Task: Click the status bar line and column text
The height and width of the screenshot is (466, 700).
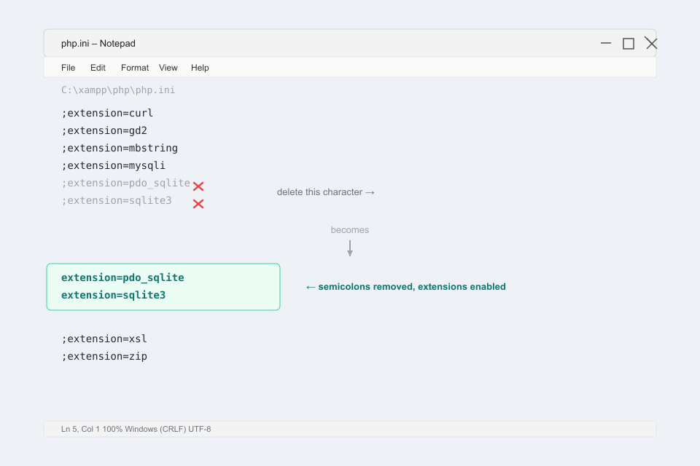Action: (80, 429)
